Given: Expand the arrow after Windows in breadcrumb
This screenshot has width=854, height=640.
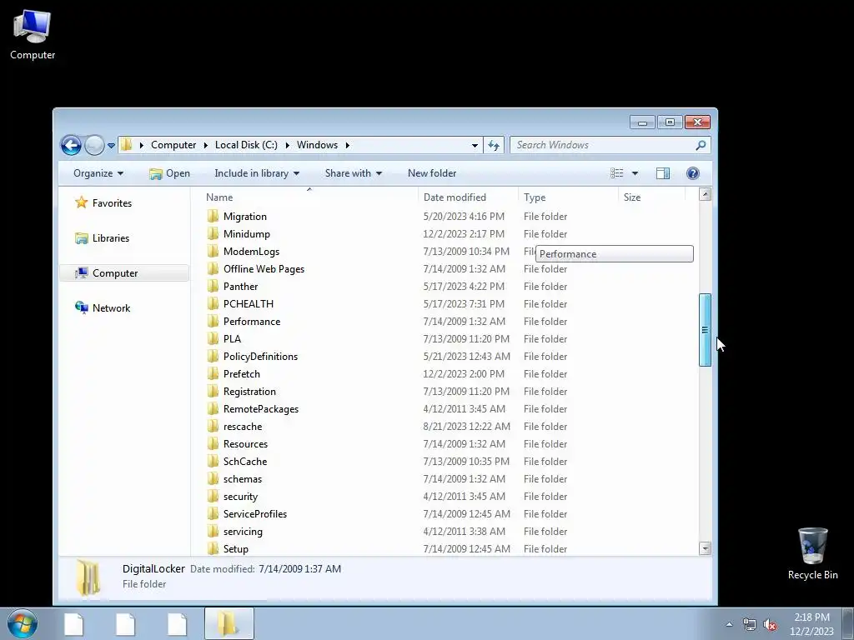Looking at the screenshot, I should (x=348, y=145).
